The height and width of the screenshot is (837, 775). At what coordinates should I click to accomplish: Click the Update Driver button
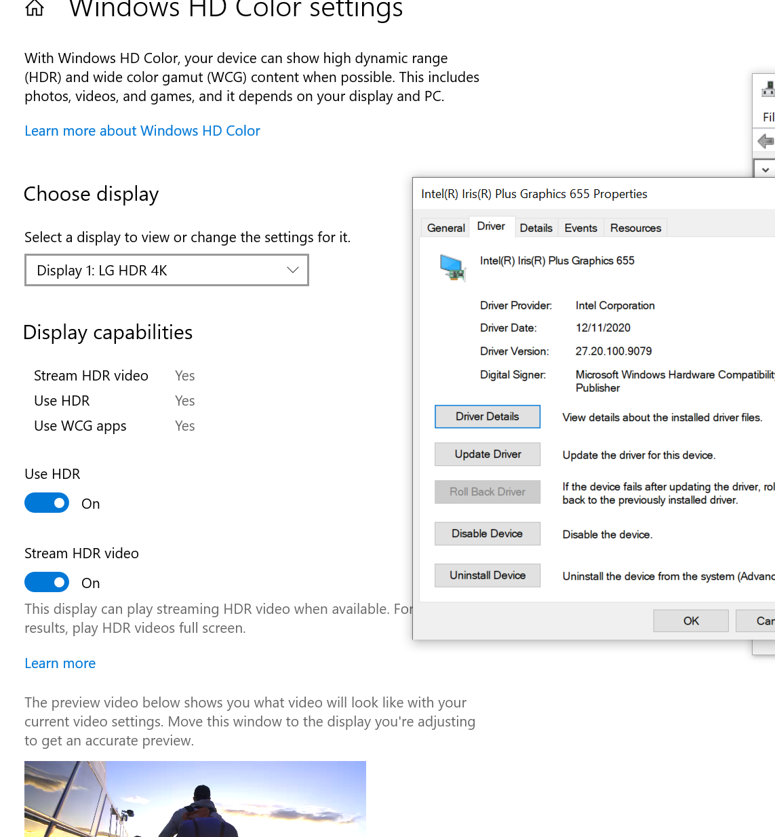[x=487, y=454]
